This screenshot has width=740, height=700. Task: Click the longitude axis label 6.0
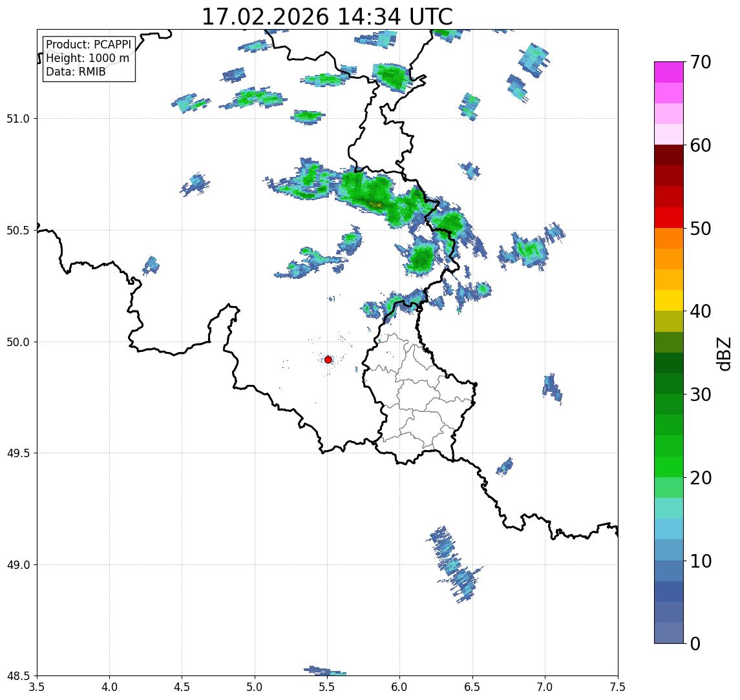point(400,687)
